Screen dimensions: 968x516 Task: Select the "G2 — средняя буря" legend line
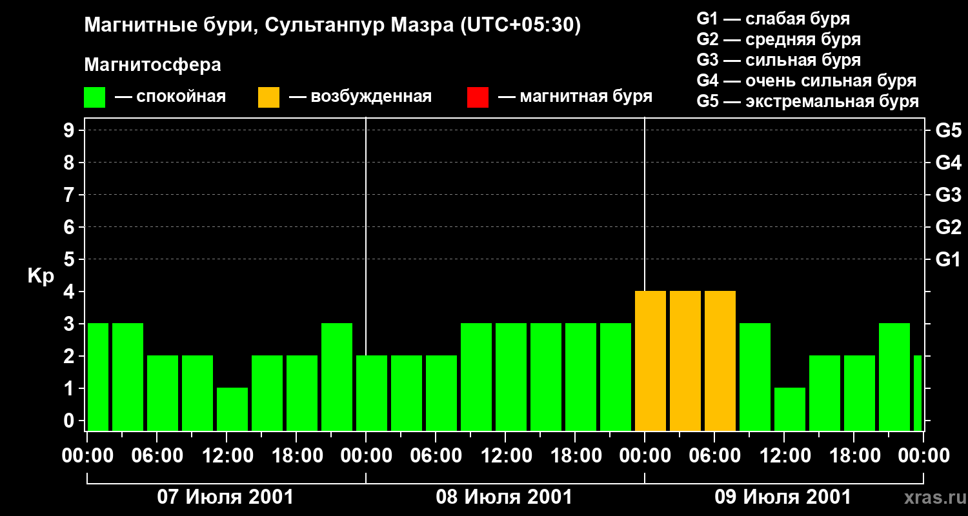click(778, 39)
